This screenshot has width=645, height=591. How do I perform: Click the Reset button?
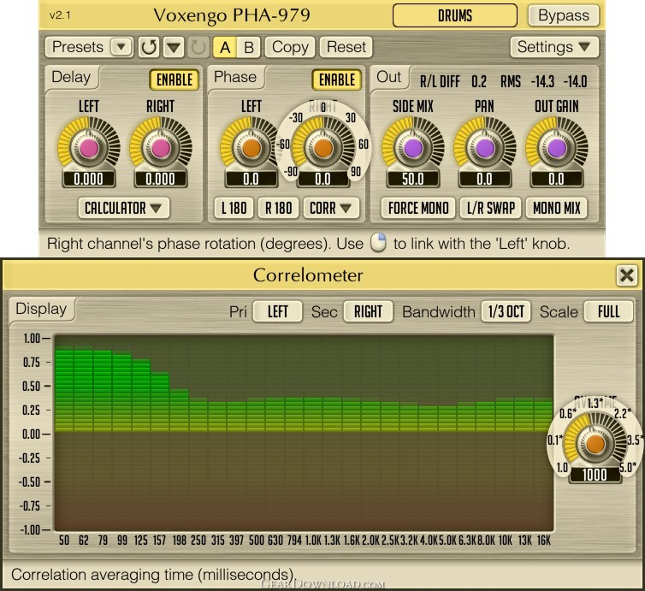pyautogui.click(x=346, y=47)
